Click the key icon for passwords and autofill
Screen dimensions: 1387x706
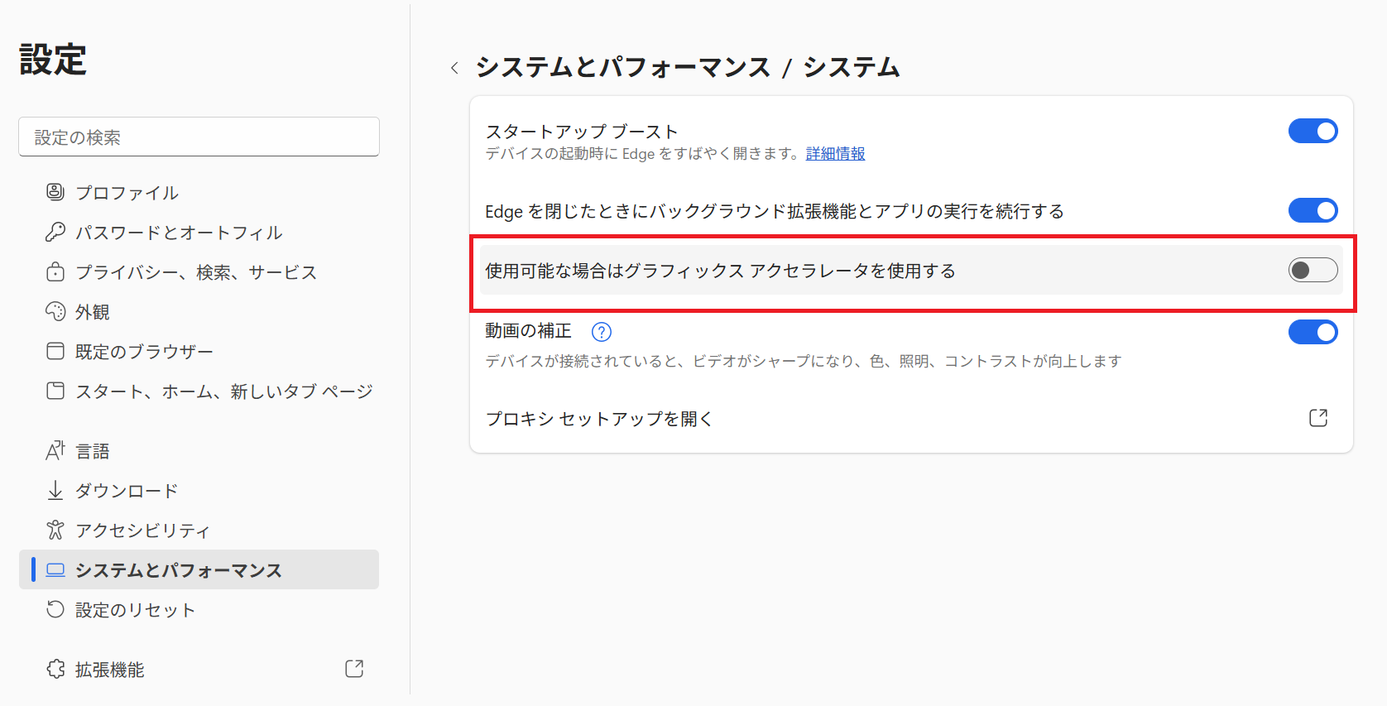tap(55, 232)
